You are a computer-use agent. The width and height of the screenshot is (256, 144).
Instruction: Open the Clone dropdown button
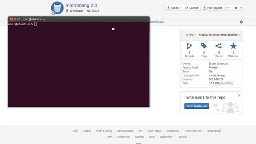click(174, 8)
